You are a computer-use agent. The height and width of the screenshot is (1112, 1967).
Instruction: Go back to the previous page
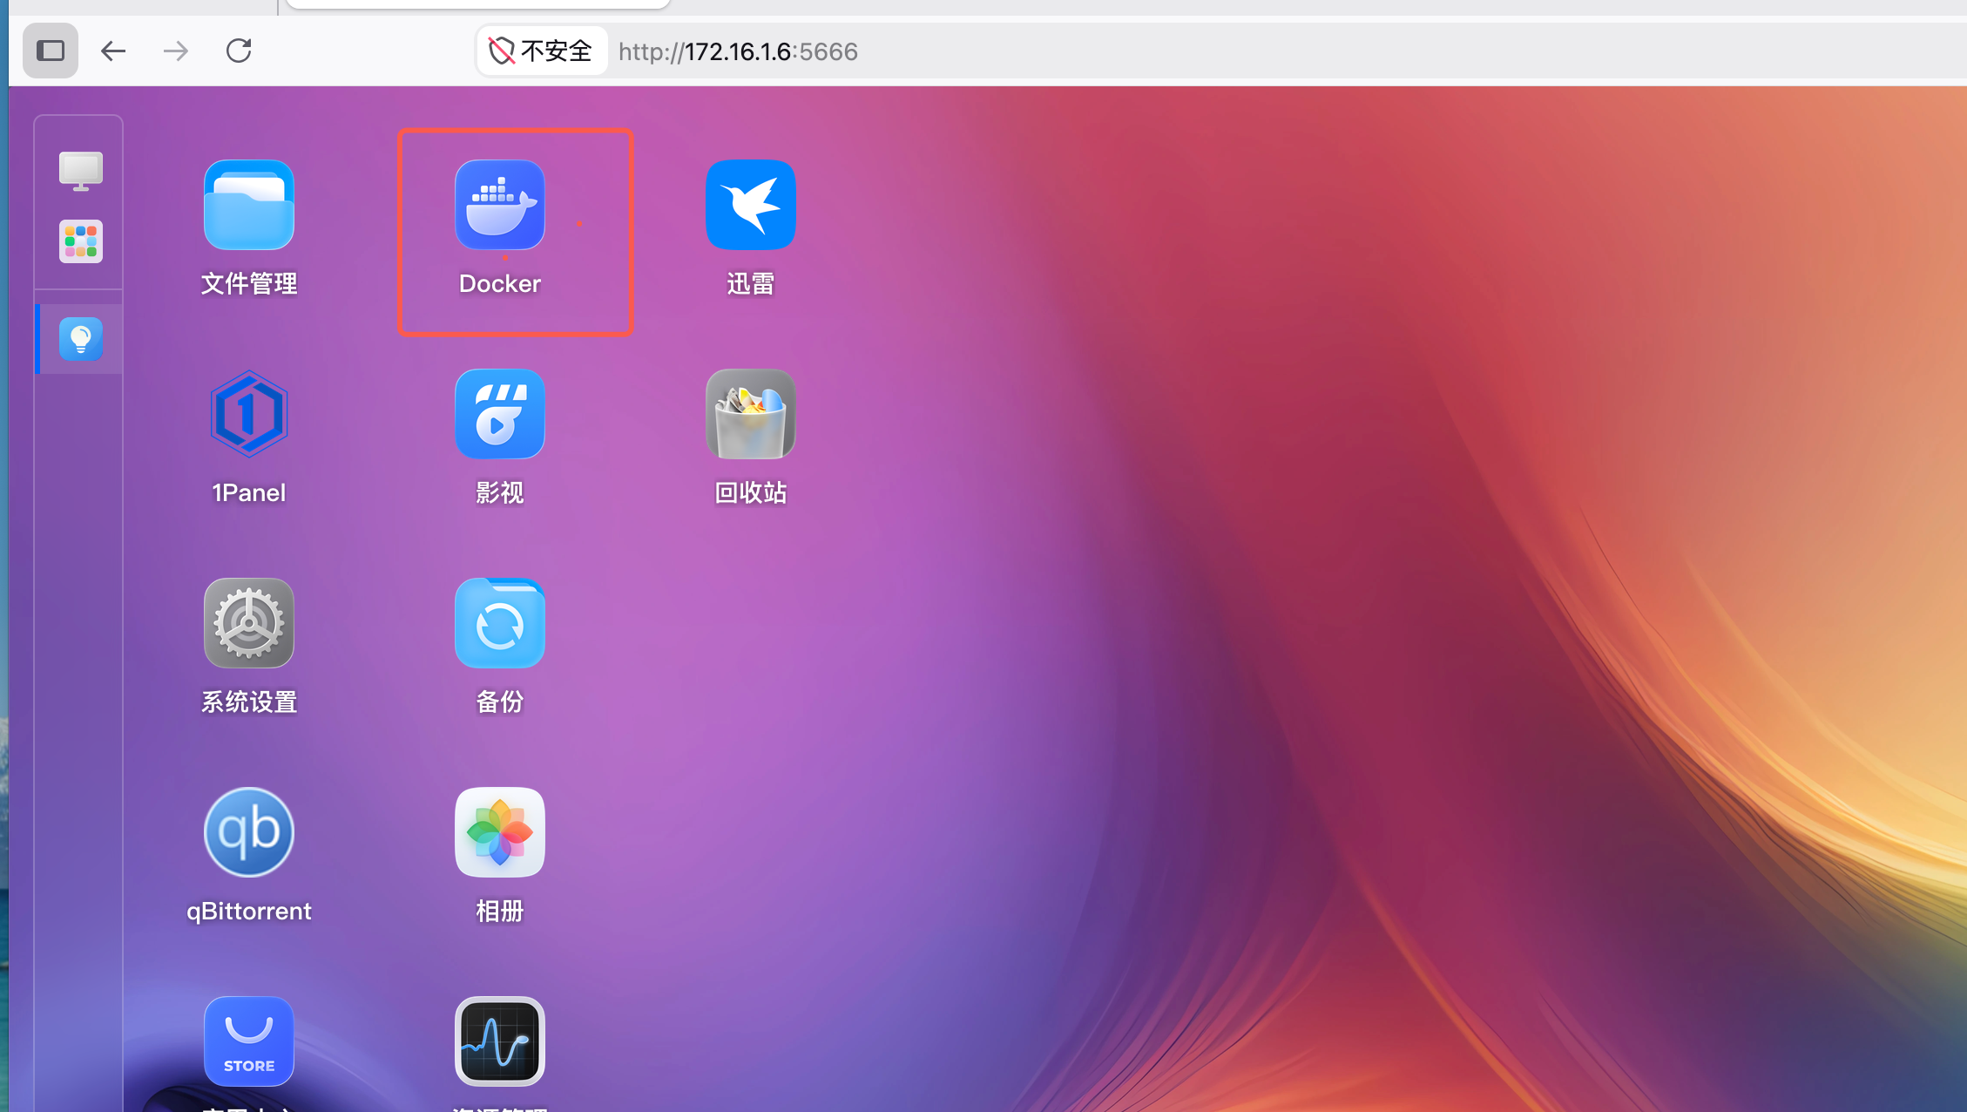click(x=113, y=51)
